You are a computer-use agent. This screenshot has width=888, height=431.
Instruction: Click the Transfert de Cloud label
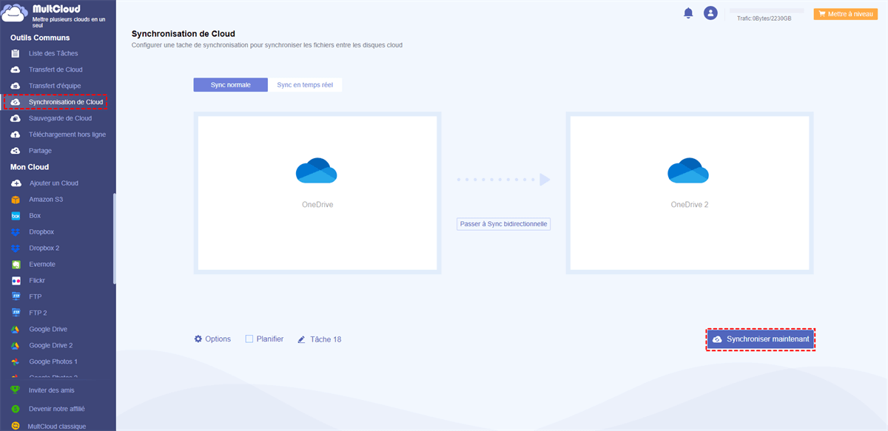[56, 69]
